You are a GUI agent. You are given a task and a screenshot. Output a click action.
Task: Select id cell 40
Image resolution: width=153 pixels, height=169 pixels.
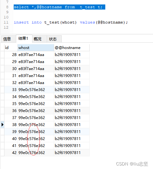click(x=11, y=139)
